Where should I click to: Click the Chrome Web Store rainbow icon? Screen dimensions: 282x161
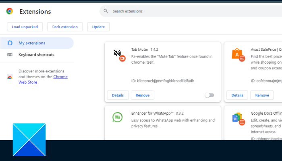pos(10,76)
